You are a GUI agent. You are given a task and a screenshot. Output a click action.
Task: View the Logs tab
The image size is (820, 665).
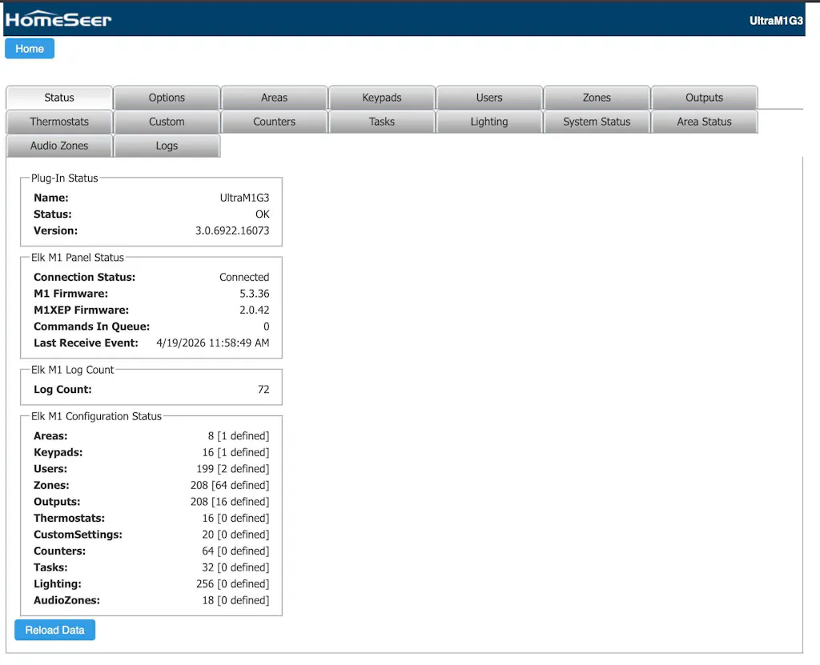(x=167, y=146)
